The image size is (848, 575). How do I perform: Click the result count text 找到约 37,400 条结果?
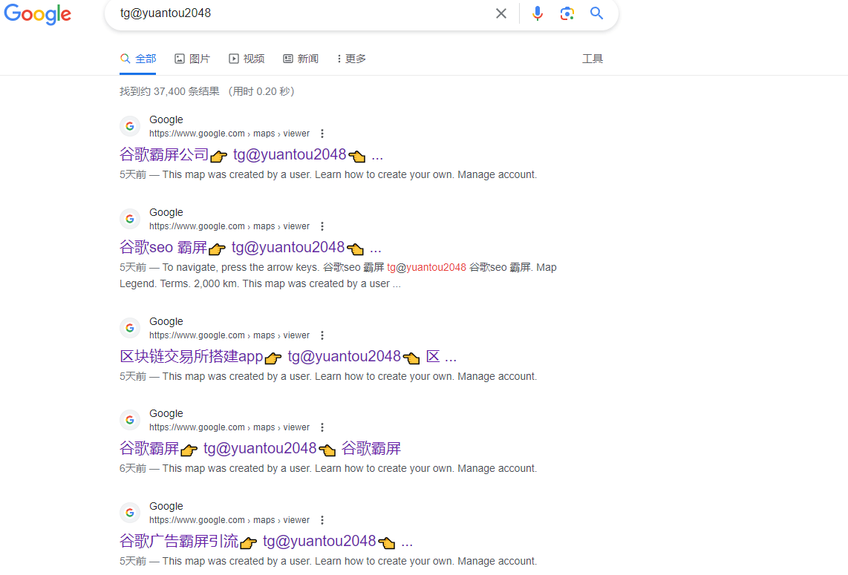coord(169,91)
